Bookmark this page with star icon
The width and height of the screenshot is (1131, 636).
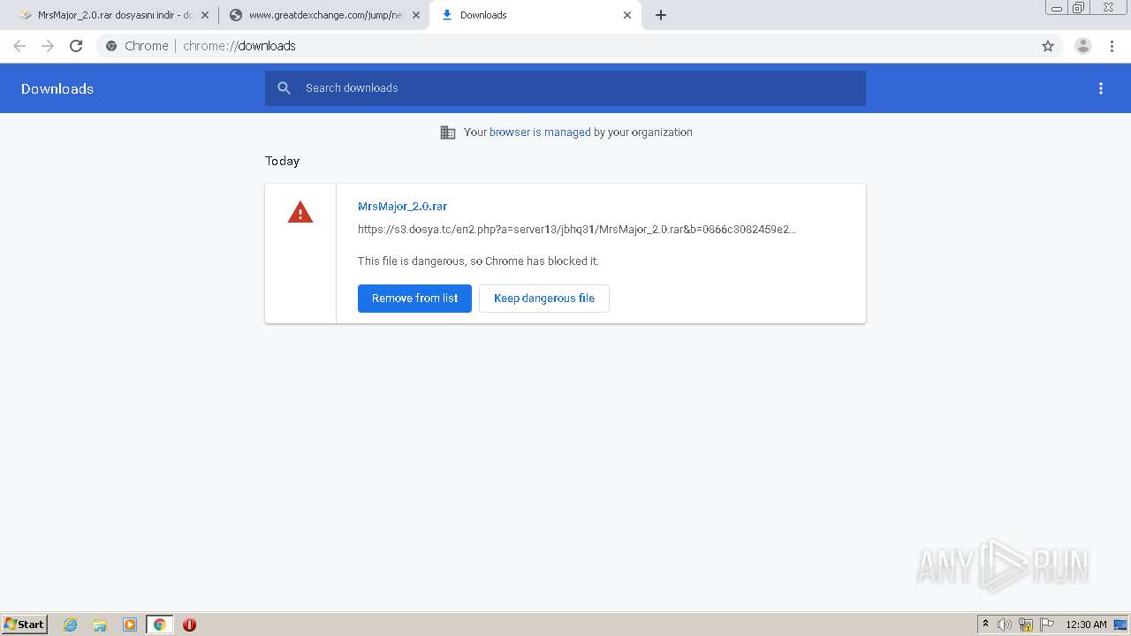pos(1048,46)
